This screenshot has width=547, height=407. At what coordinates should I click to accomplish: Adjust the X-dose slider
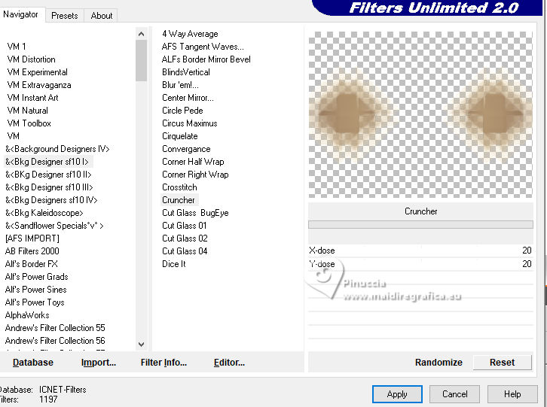[420, 251]
